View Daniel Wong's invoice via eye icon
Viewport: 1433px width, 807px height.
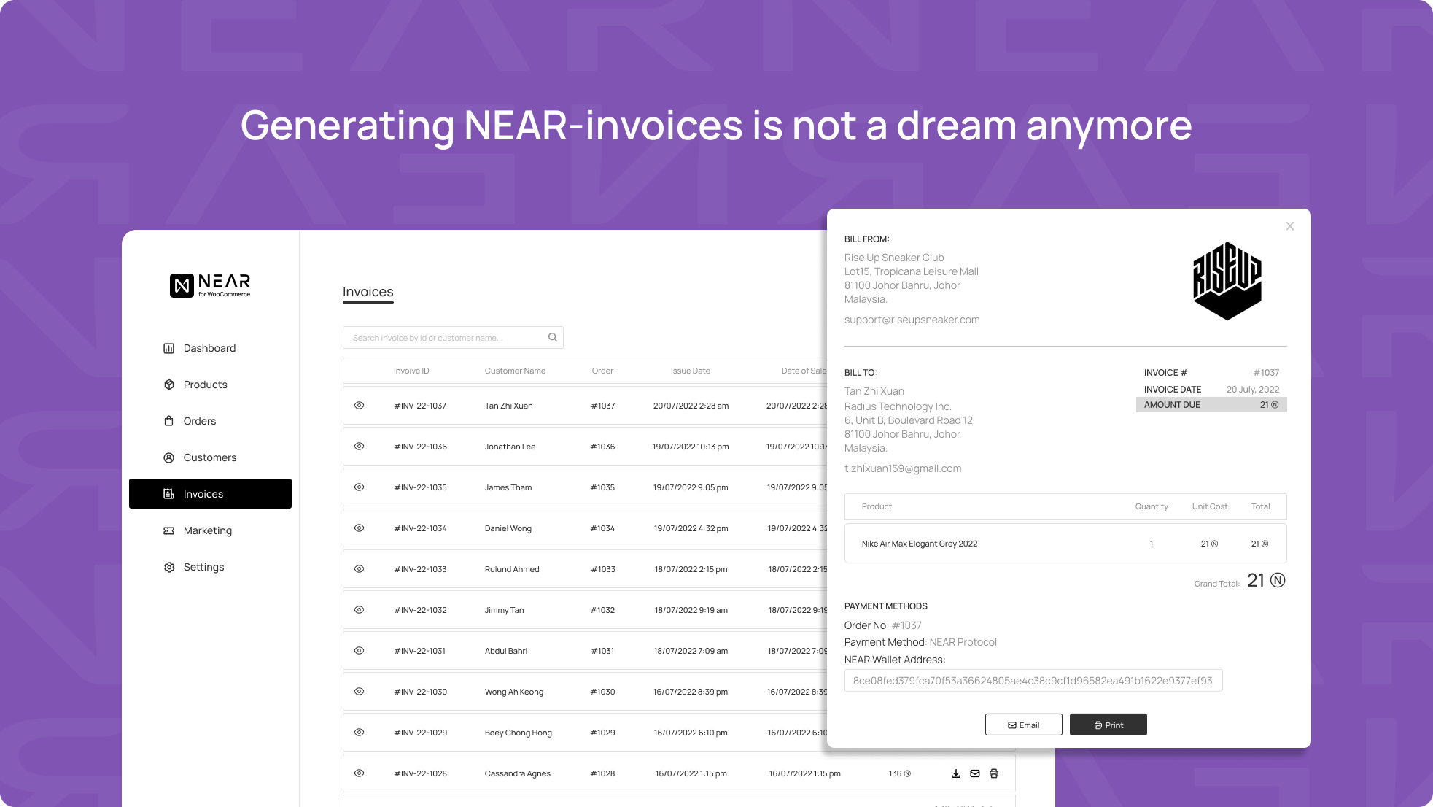pyautogui.click(x=360, y=528)
